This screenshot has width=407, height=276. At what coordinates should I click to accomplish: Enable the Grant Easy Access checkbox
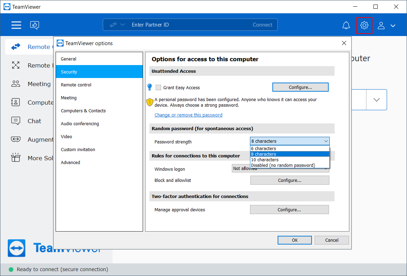click(x=158, y=87)
